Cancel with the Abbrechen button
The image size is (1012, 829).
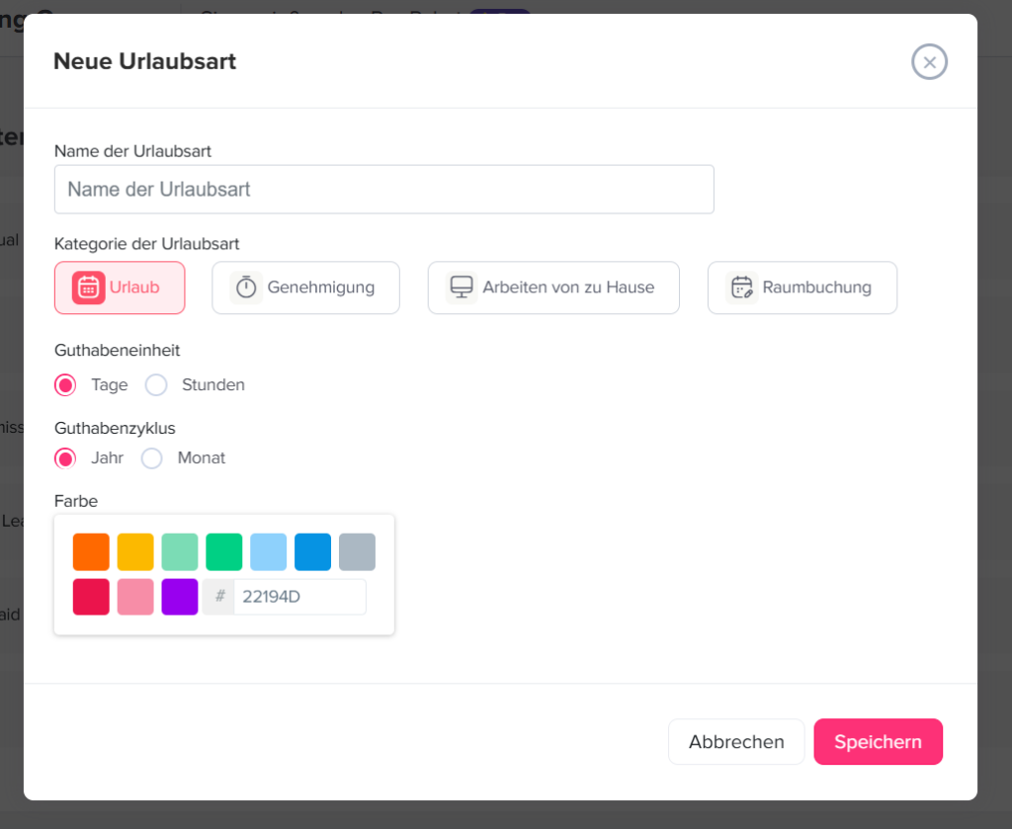736,742
